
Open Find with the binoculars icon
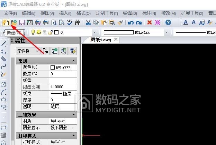point(78,22)
